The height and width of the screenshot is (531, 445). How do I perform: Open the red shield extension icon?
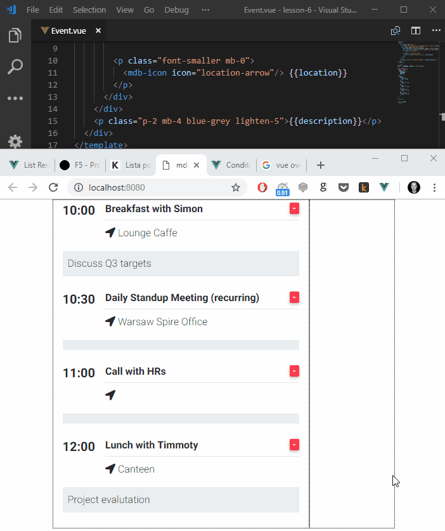(262, 187)
